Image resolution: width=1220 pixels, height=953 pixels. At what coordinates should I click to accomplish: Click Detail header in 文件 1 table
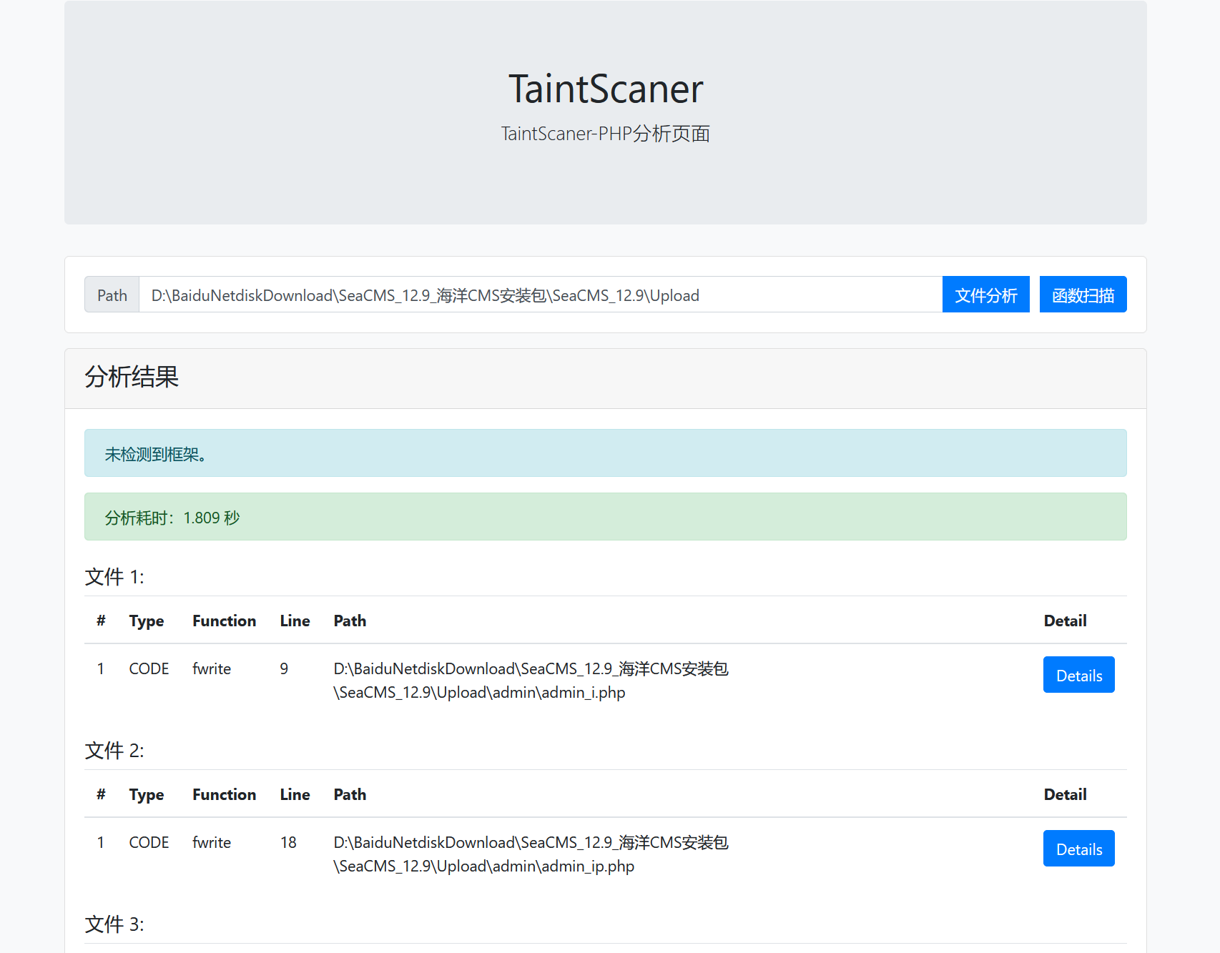[x=1065, y=621]
